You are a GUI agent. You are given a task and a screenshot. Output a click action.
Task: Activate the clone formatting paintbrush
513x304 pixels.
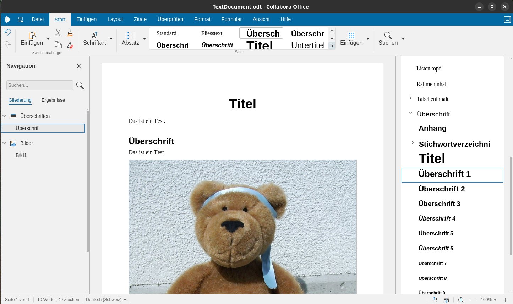(70, 33)
